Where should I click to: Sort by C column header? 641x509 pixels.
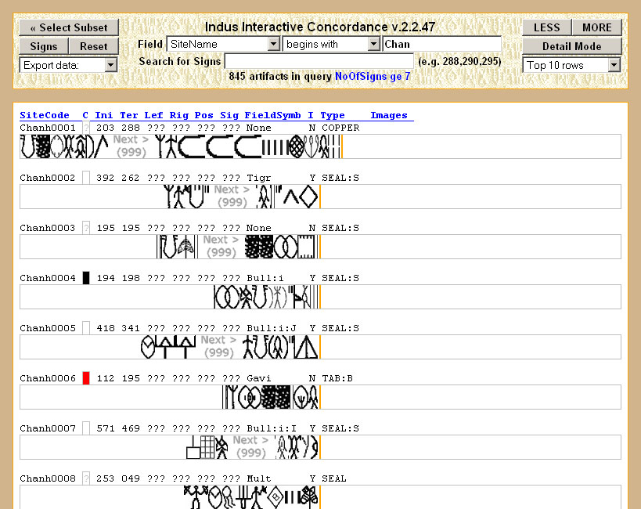tap(85, 115)
